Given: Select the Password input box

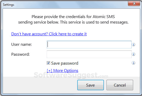Looking at the screenshot, I should [x=89, y=54].
